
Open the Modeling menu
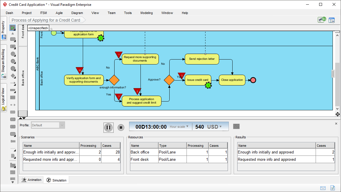point(146,13)
